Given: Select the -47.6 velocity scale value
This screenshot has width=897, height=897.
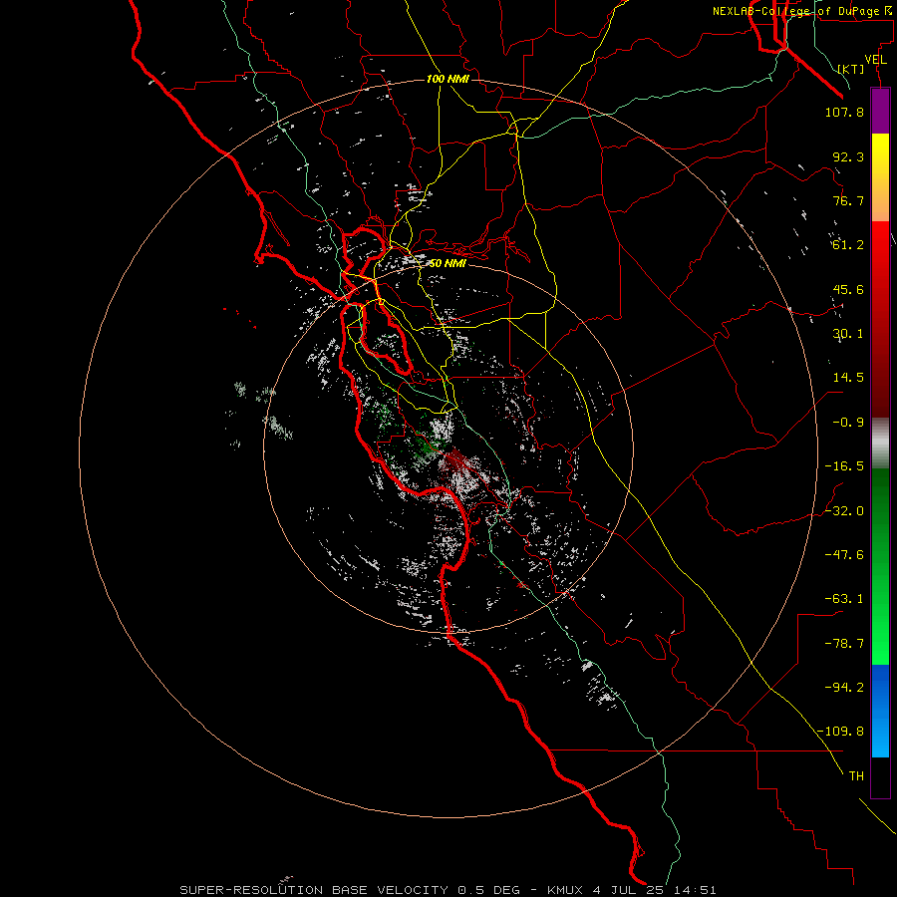Looking at the screenshot, I should pyautogui.click(x=844, y=555).
